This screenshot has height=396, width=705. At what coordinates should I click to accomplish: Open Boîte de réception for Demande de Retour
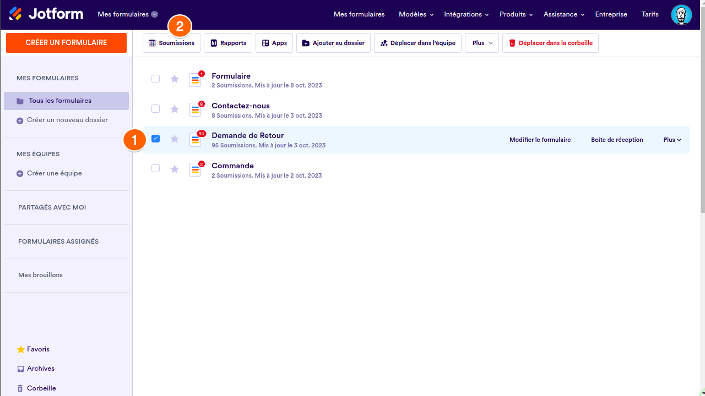click(x=617, y=140)
